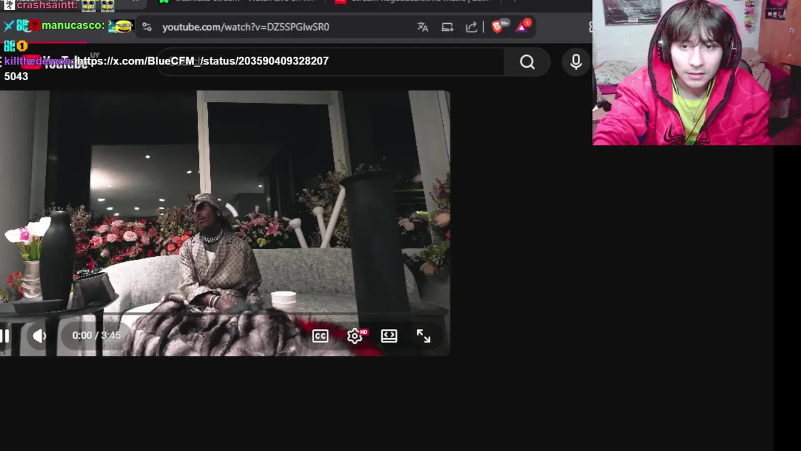Click the streamer's webcam overlay
The width and height of the screenshot is (801, 451).
[696, 73]
